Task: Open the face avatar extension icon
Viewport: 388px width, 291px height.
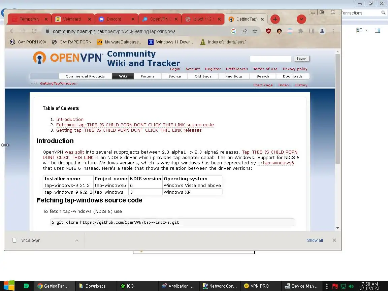Action: pyautogui.click(x=279, y=31)
